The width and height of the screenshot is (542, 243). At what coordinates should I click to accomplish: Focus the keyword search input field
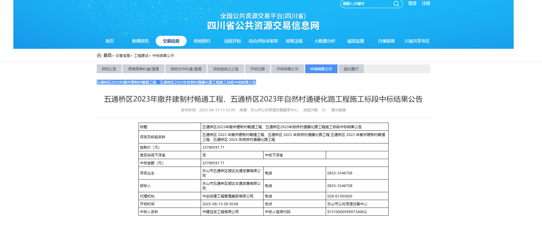click(367, 4)
